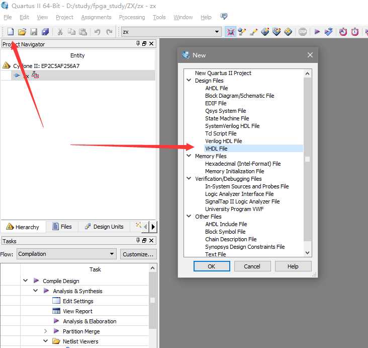This screenshot has height=348, width=368.
Task: Click the highlighted Settings toolbar icon
Action: [230, 32]
